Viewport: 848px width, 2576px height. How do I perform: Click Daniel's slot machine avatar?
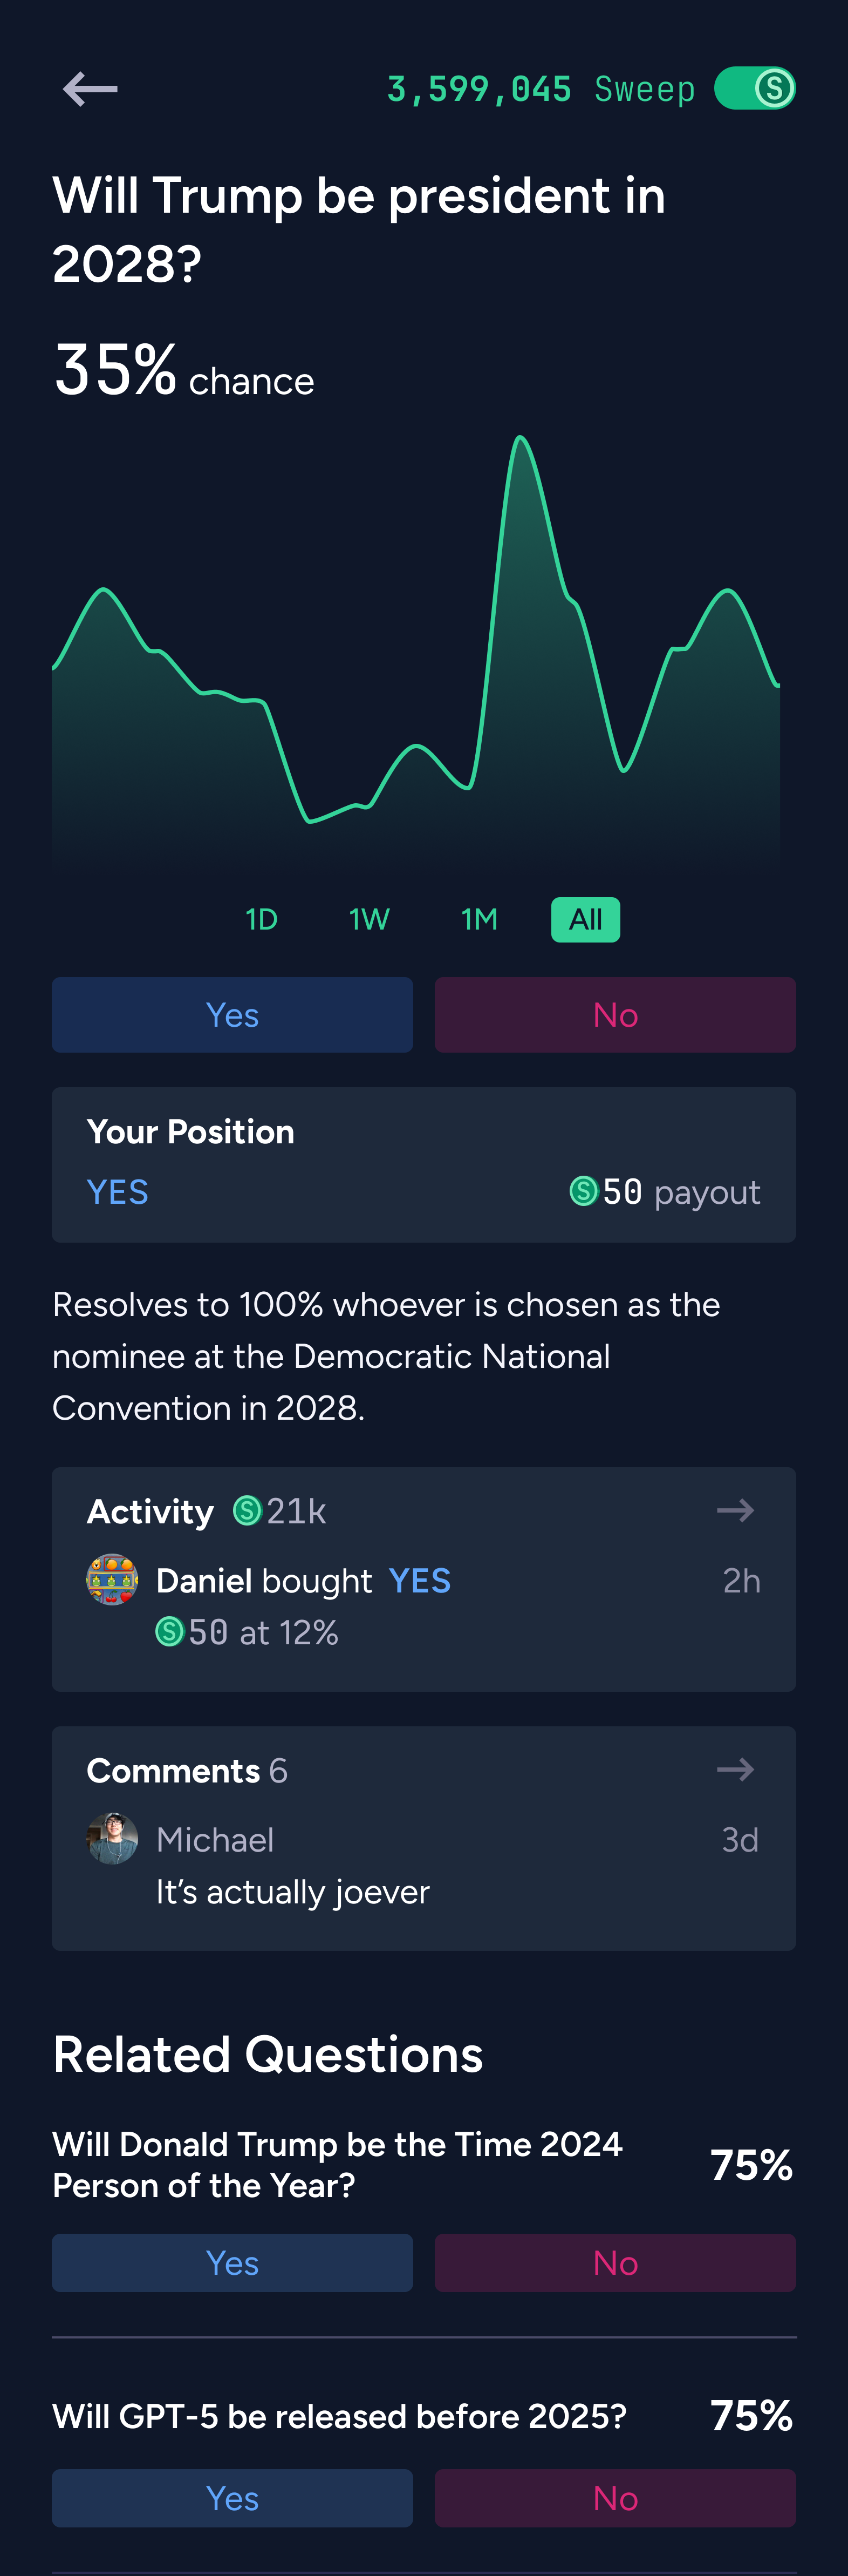click(x=112, y=1579)
